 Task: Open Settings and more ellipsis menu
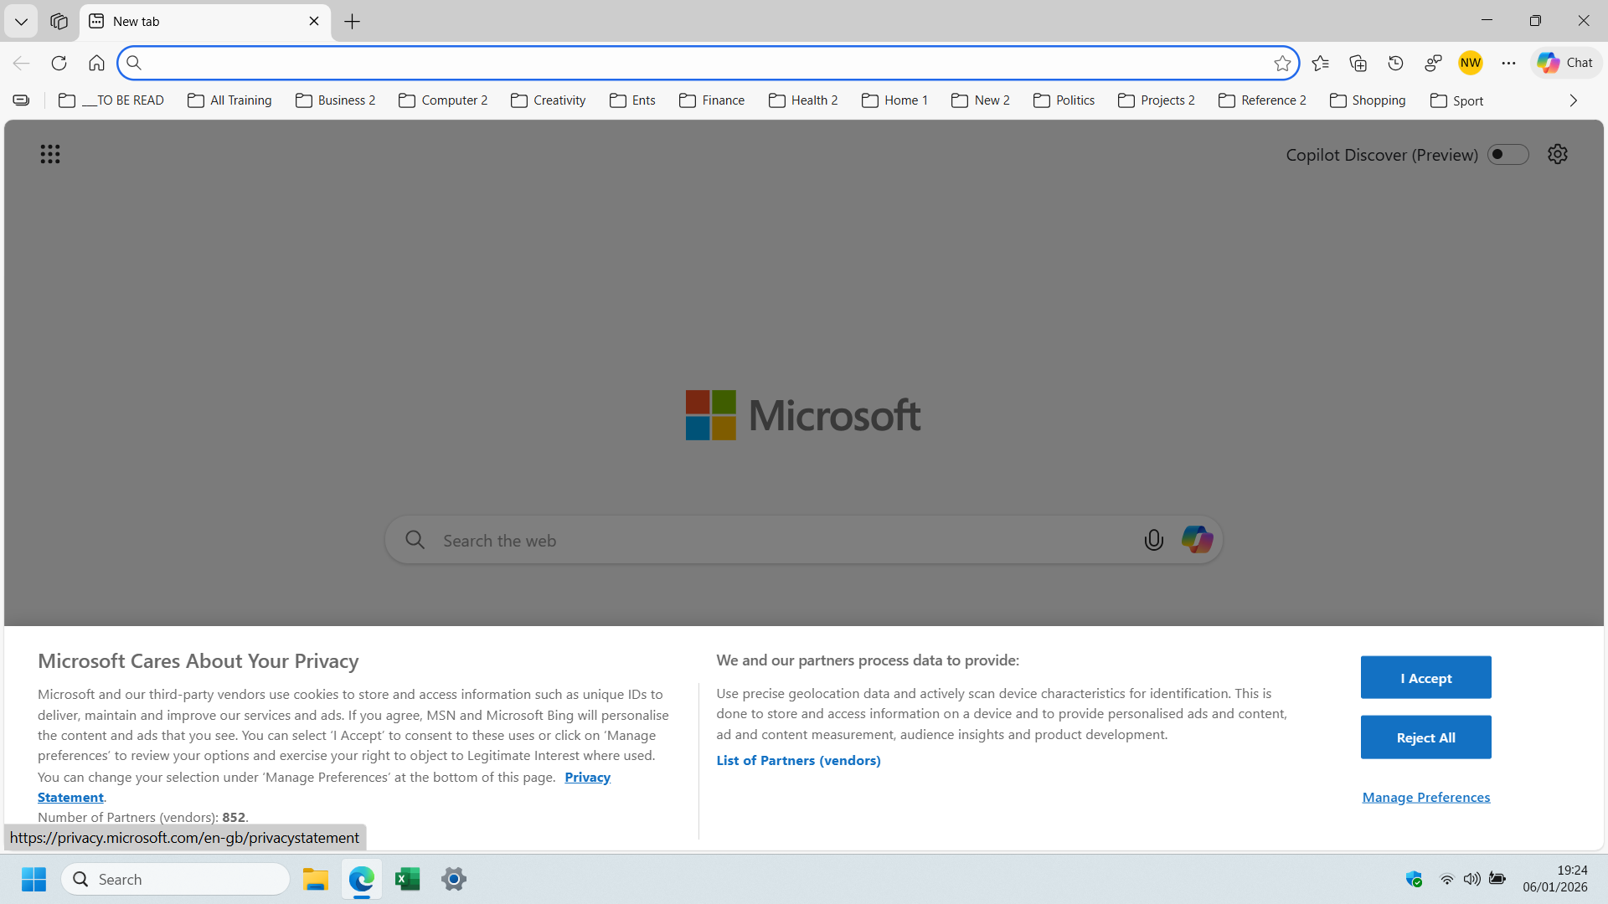[1508, 63]
